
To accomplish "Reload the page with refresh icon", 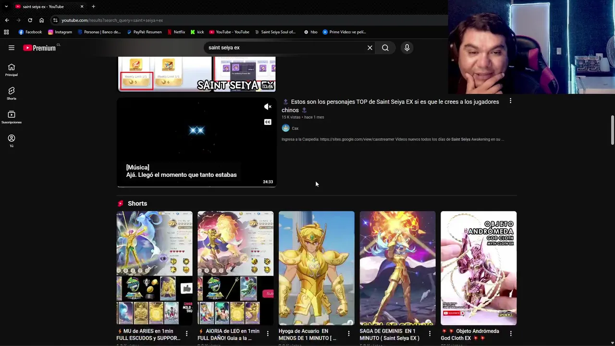I will point(30,20).
